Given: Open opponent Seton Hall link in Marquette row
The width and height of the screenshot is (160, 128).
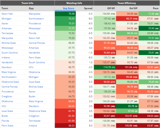Looking at the screenshot, I should click(x=34, y=38).
